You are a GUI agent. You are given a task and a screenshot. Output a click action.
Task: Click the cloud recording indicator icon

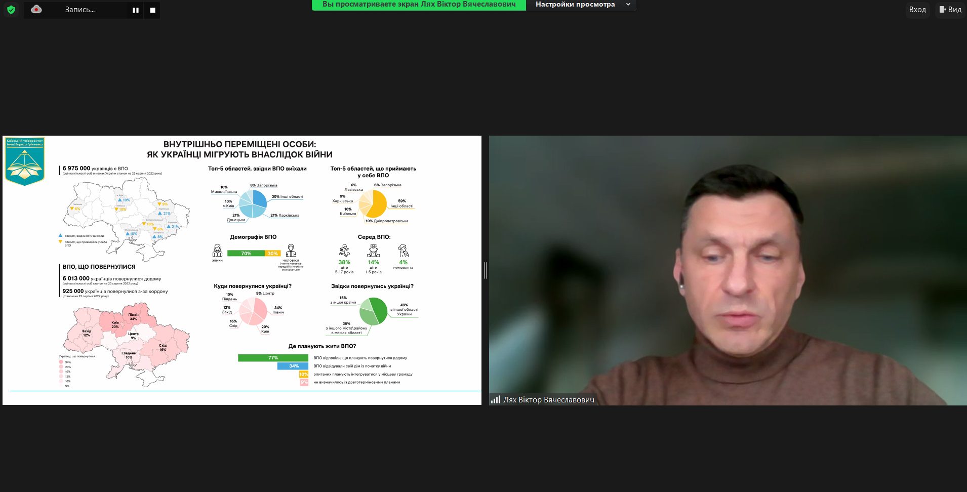coord(36,10)
